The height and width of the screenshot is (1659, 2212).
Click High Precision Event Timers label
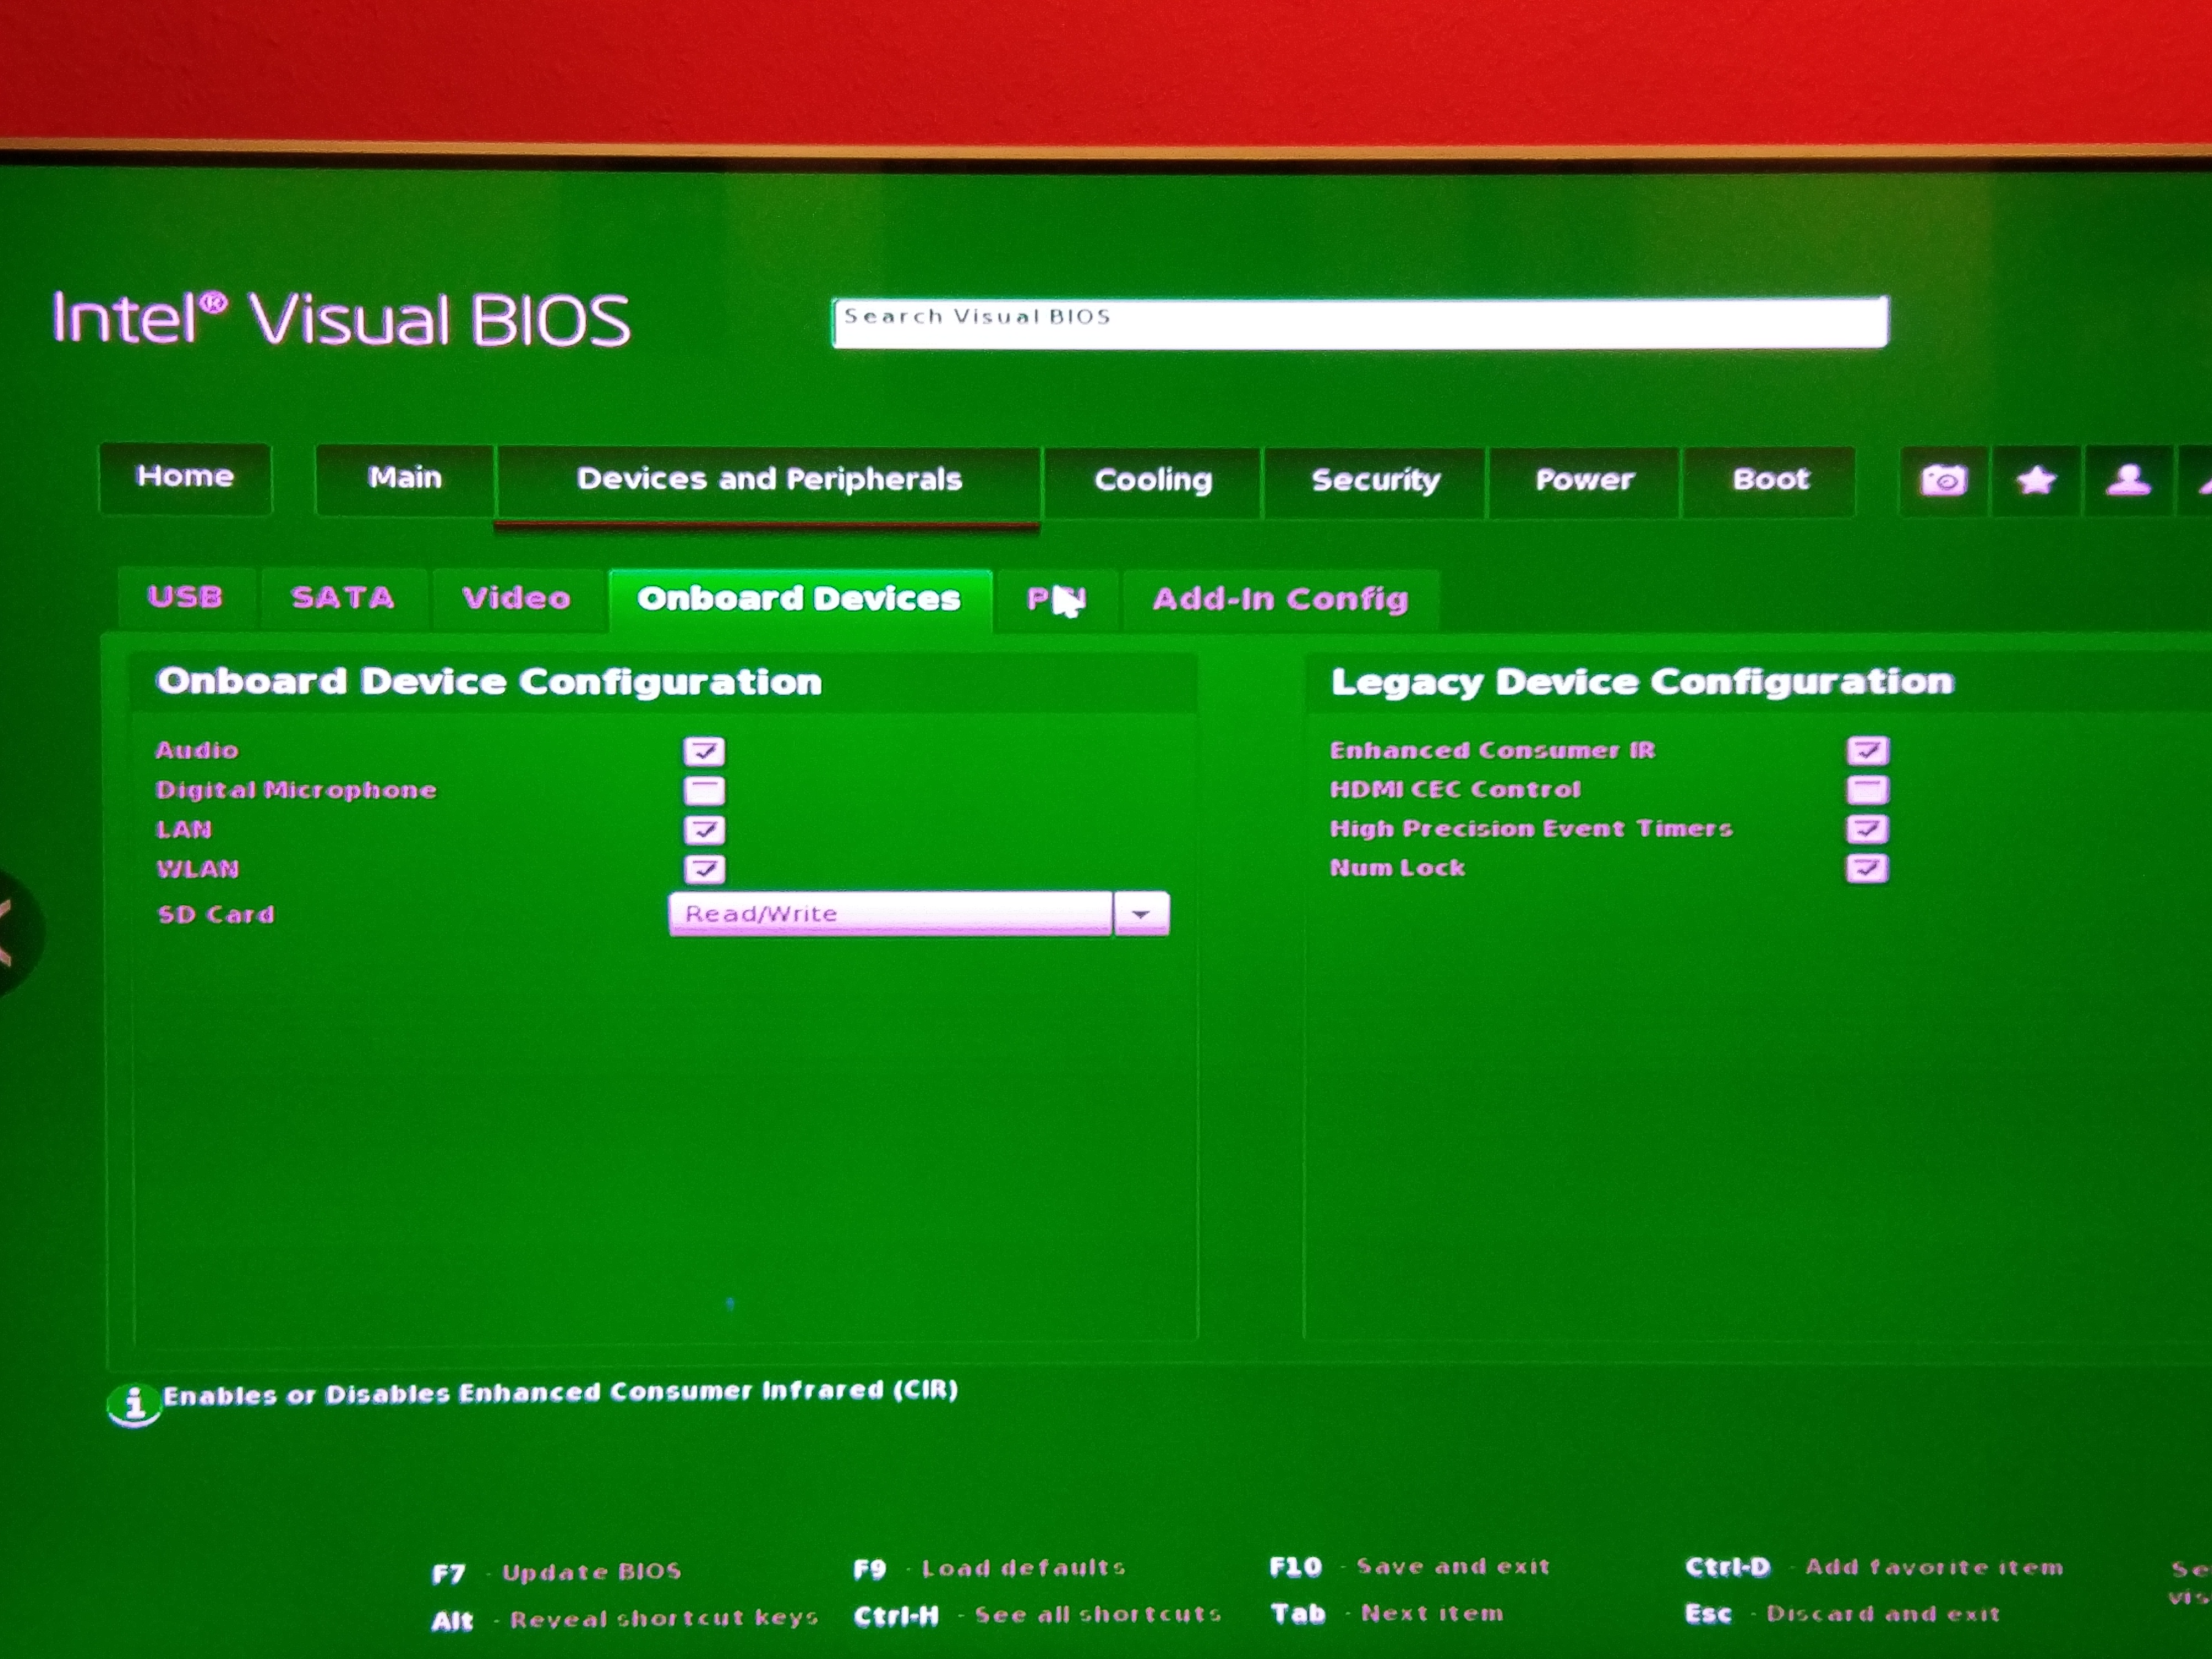tap(1531, 829)
